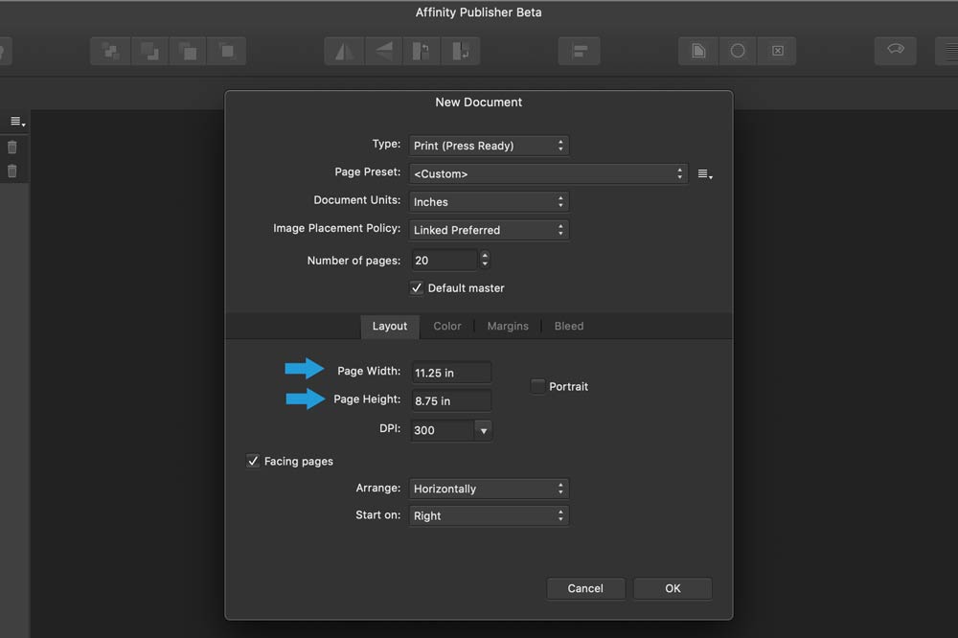The image size is (958, 638).
Task: Click the "Image Placement Policy:" label
Action: tap(336, 228)
